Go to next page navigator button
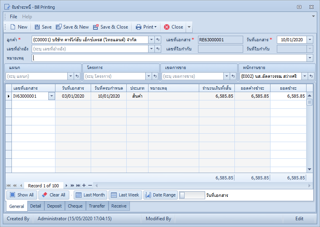 [72, 185]
